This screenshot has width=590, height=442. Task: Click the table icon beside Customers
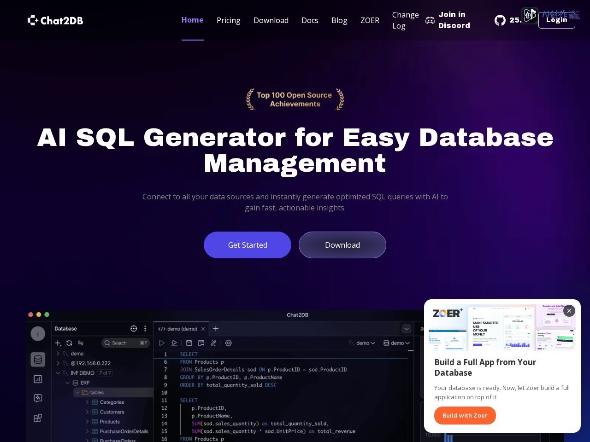pyautogui.click(x=95, y=412)
